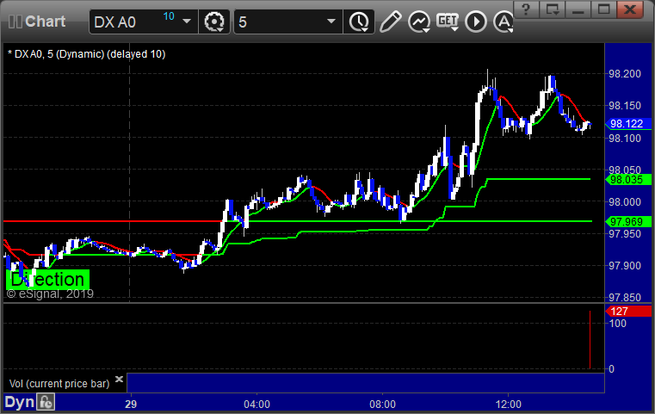Image resolution: width=655 pixels, height=414 pixels.
Task: Click the green 98.035 price marker
Action: (x=628, y=180)
